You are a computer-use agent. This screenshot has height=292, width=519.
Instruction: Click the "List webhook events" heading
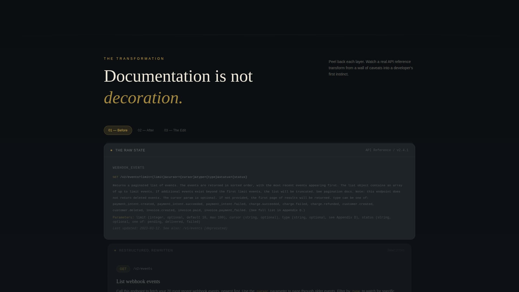coord(138,281)
